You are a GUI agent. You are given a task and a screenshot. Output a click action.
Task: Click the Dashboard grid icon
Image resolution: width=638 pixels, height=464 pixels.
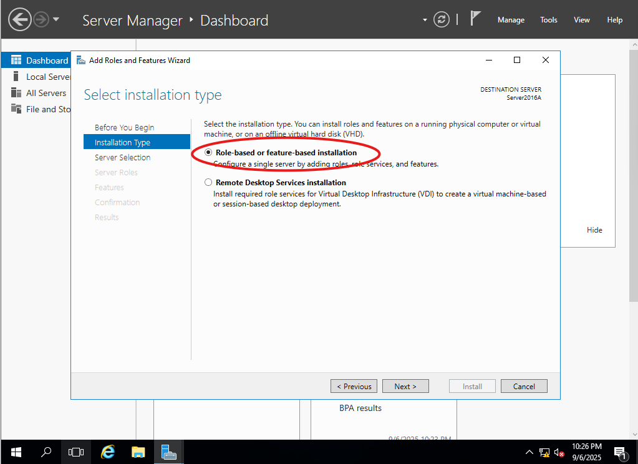16,60
